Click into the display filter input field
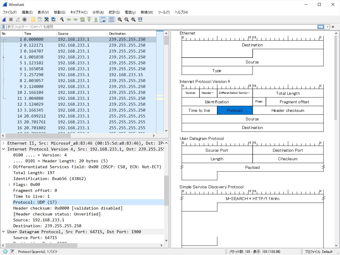340x255 pixels. pos(118,27)
